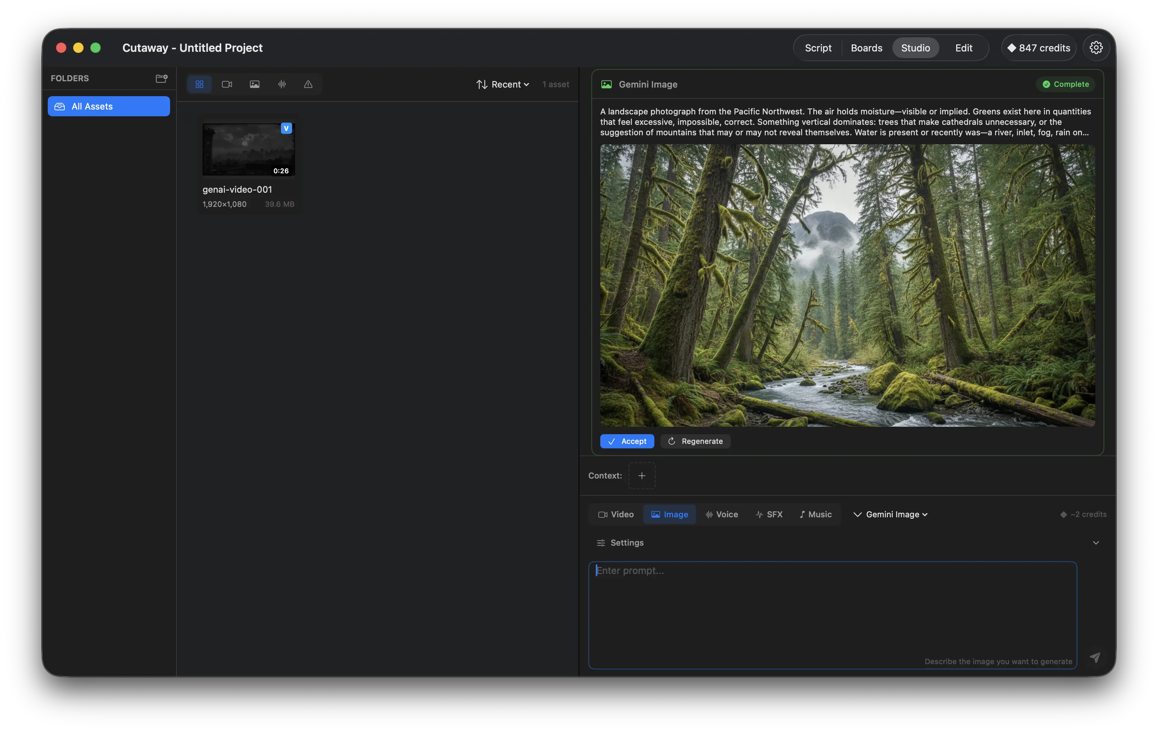Click the 847 credits badge
Image resolution: width=1158 pixels, height=732 pixels.
point(1039,48)
